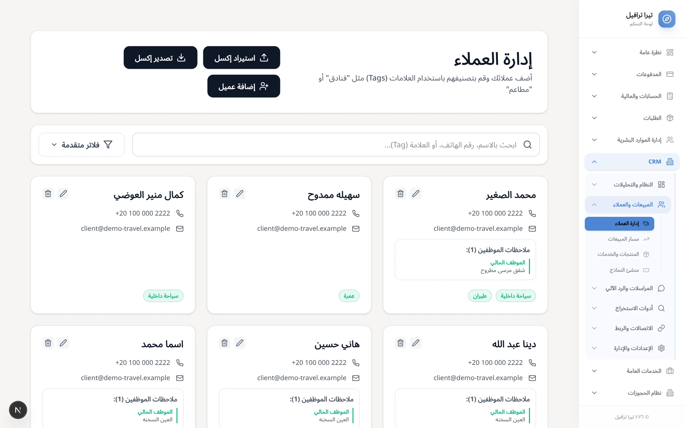Edit client كمال منير العوضي
This screenshot has width=685, height=428.
pyautogui.click(x=63, y=193)
